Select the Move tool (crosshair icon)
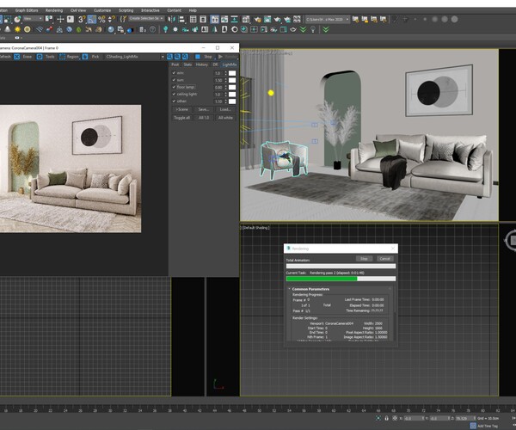 point(60,20)
